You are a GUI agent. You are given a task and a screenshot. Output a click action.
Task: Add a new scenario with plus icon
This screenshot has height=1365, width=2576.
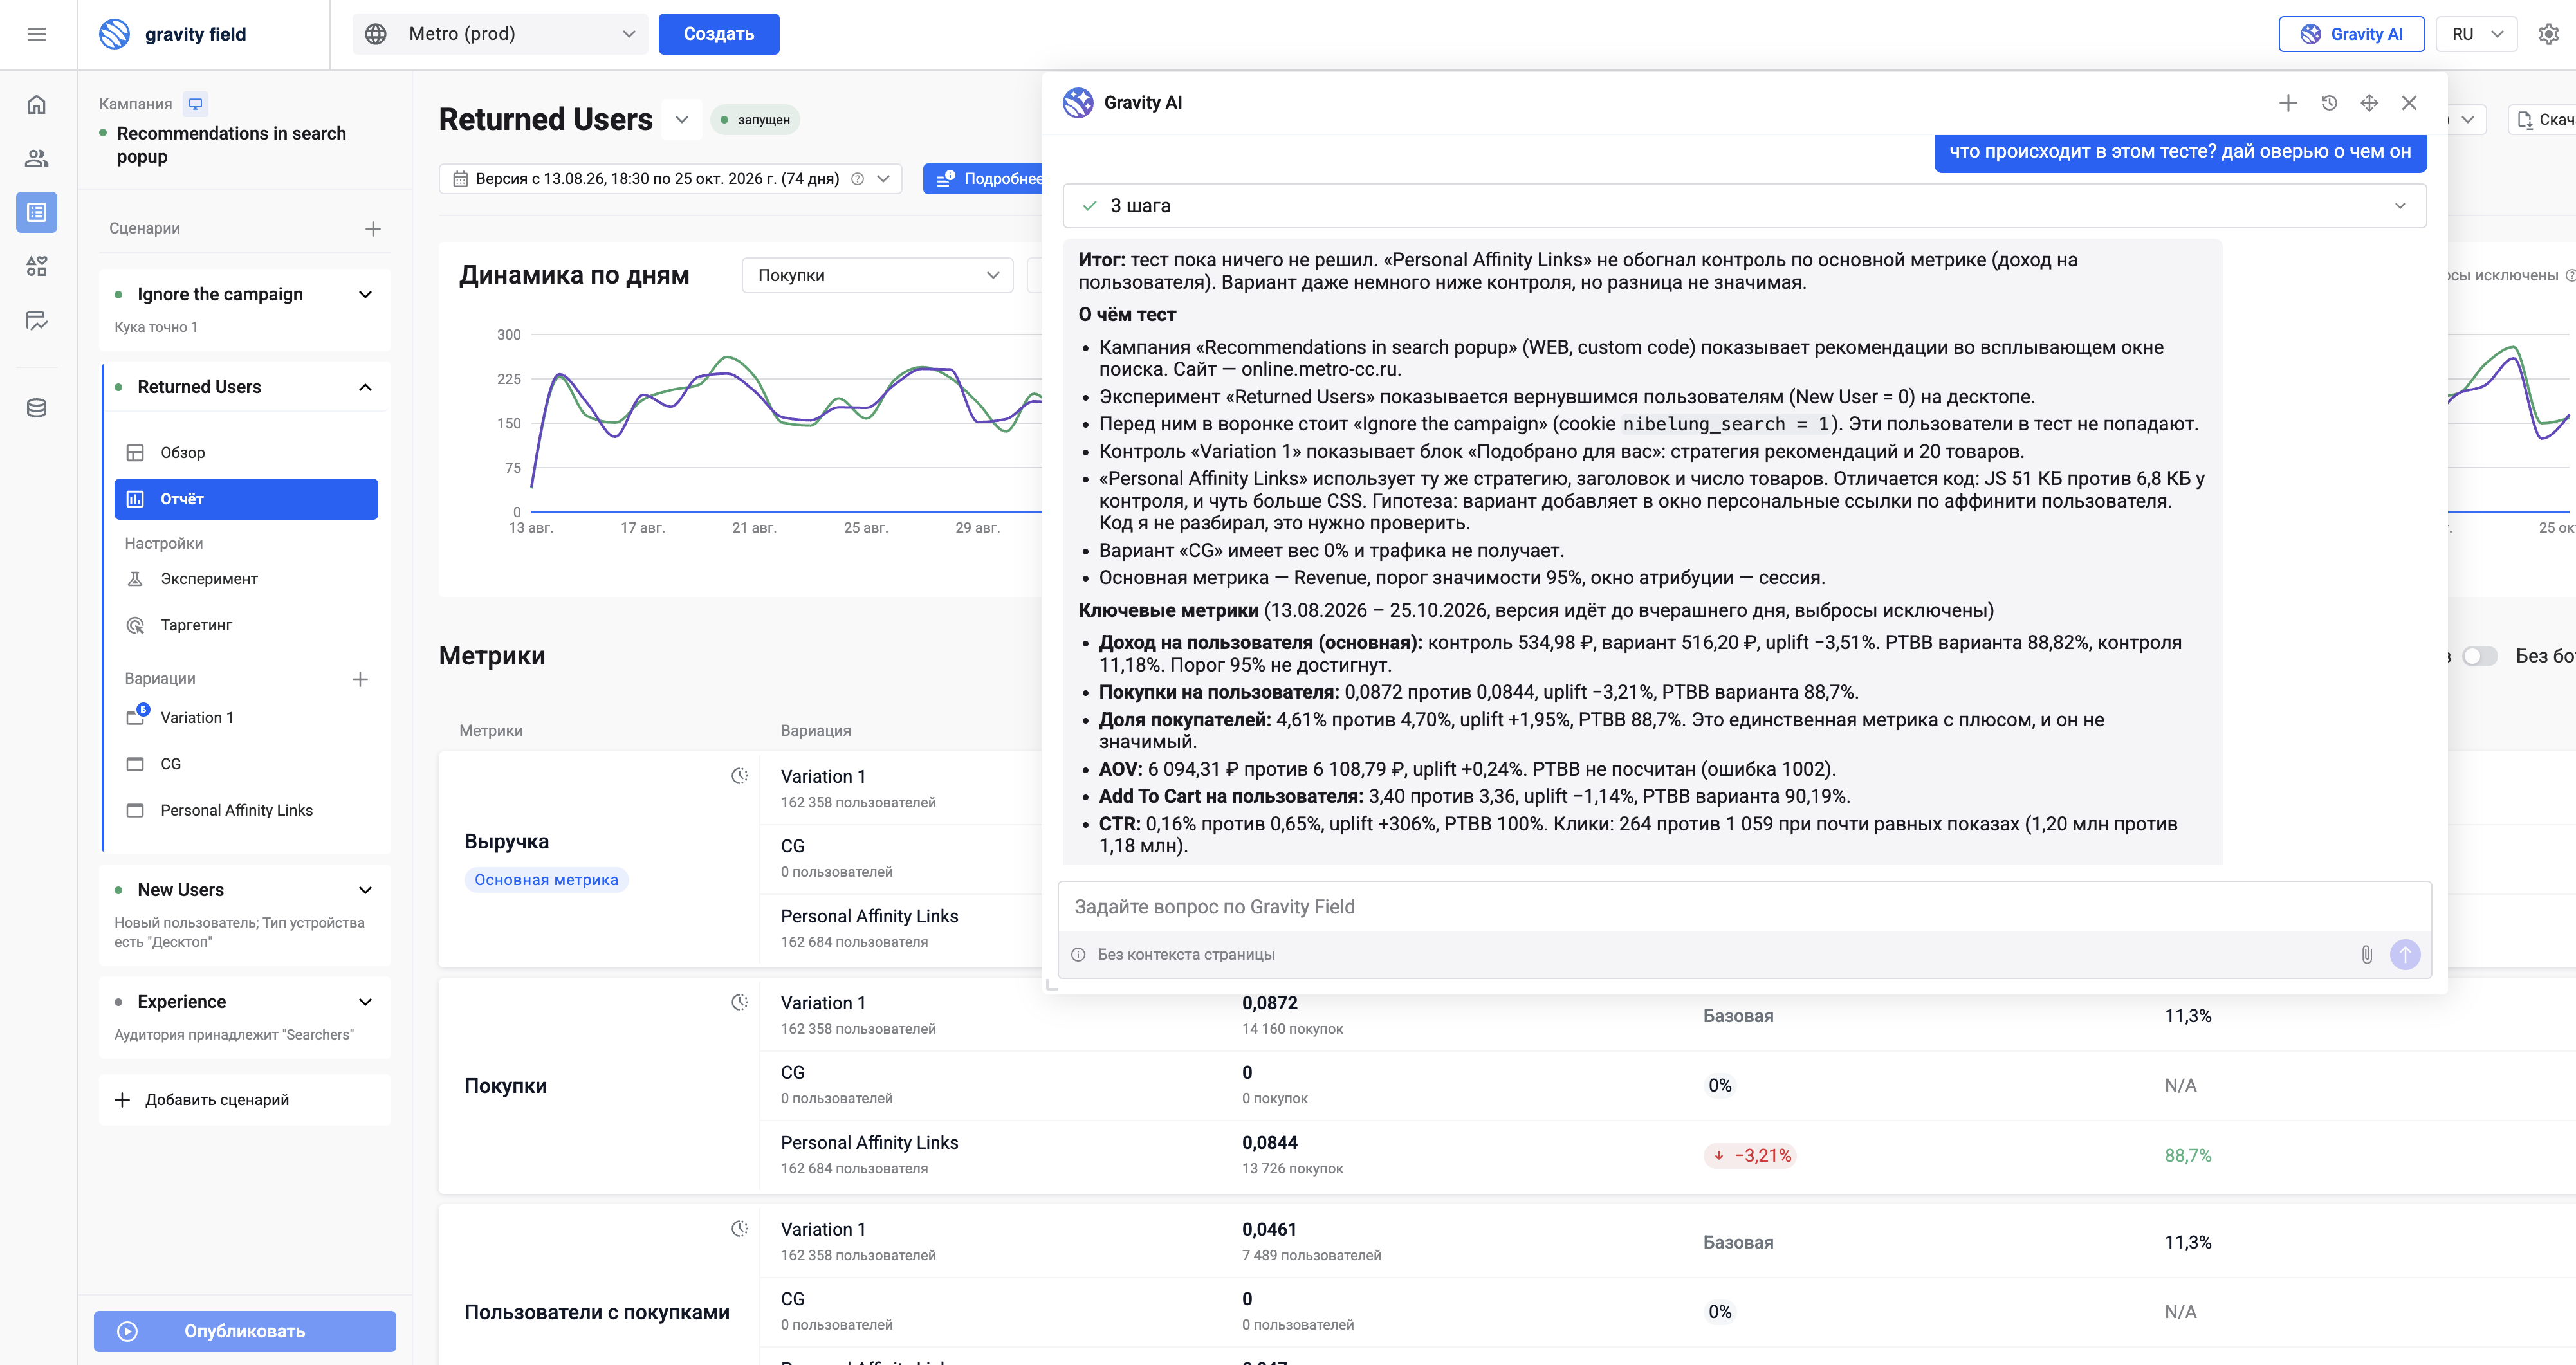373,229
